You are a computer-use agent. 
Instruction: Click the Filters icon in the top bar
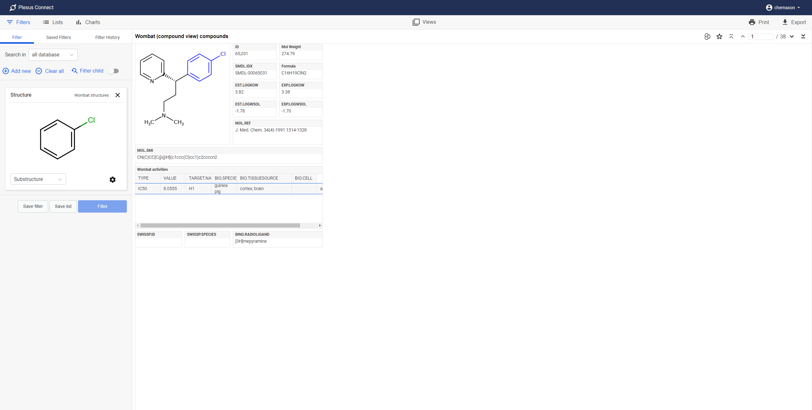coord(10,22)
